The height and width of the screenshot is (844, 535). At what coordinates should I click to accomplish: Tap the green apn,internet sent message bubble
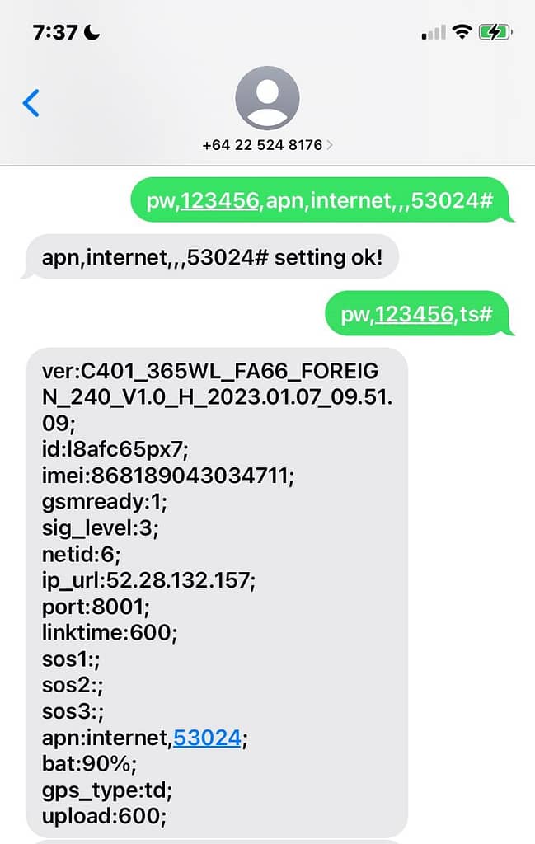point(322,199)
